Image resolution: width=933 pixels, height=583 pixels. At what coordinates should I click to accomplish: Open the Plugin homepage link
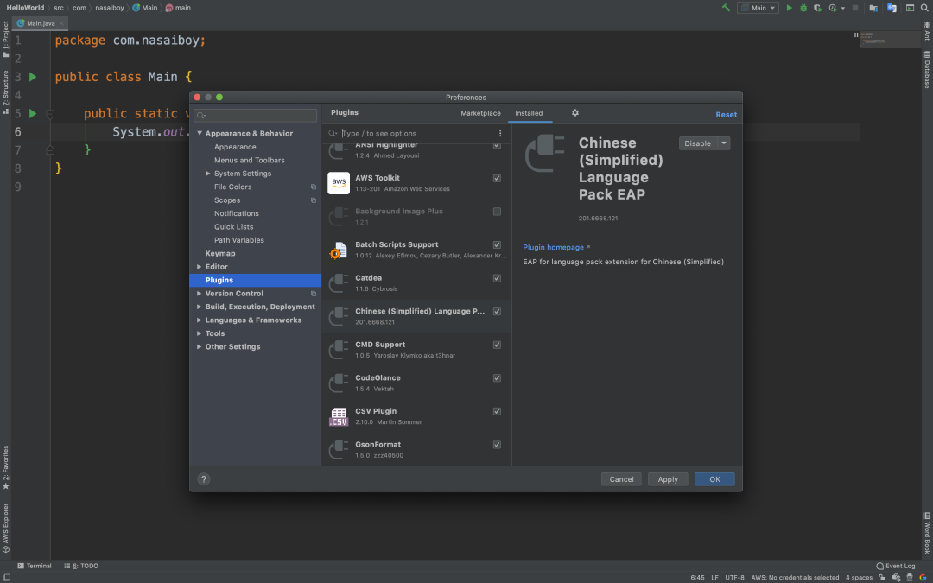click(x=554, y=247)
